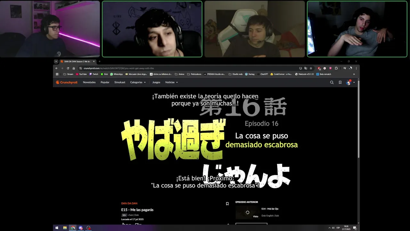Open the Diseño web bookmarks folder
Image resolution: width=410 pixels, height=231 pixels.
click(x=235, y=74)
